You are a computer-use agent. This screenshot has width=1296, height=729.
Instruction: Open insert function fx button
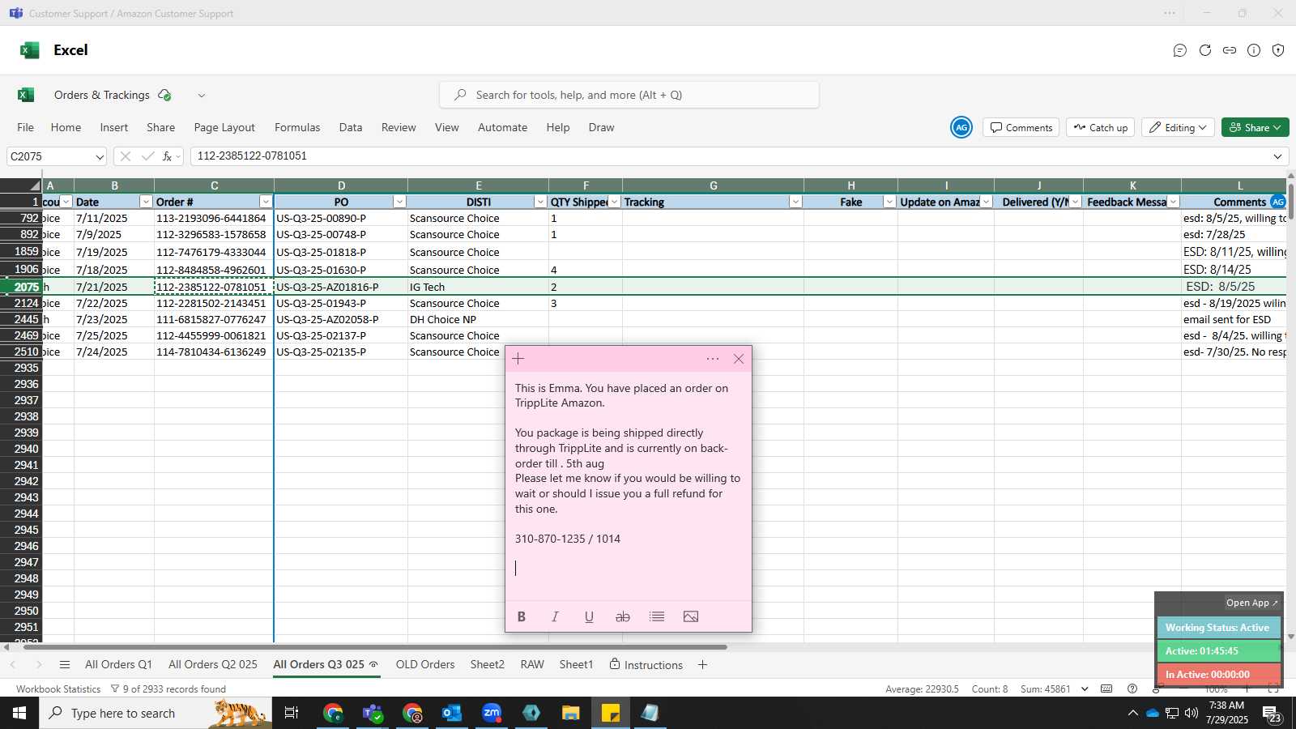pos(168,156)
